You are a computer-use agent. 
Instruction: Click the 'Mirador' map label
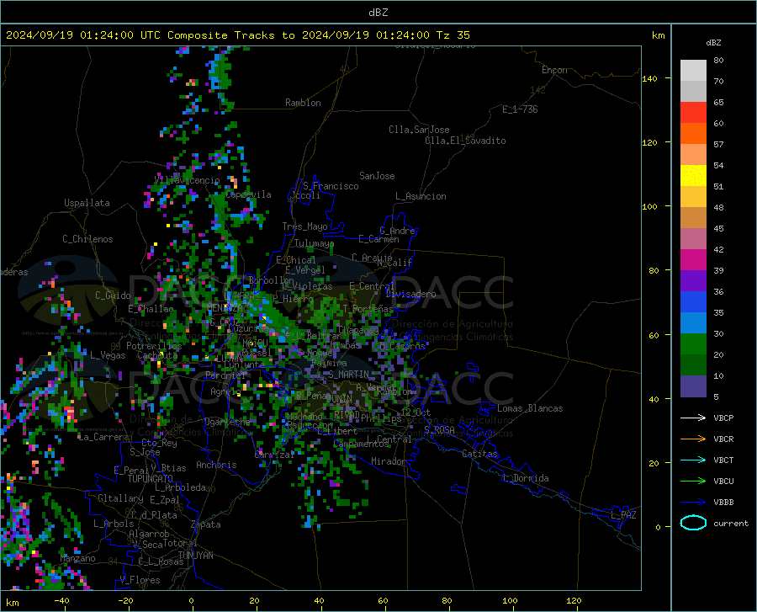(389, 461)
